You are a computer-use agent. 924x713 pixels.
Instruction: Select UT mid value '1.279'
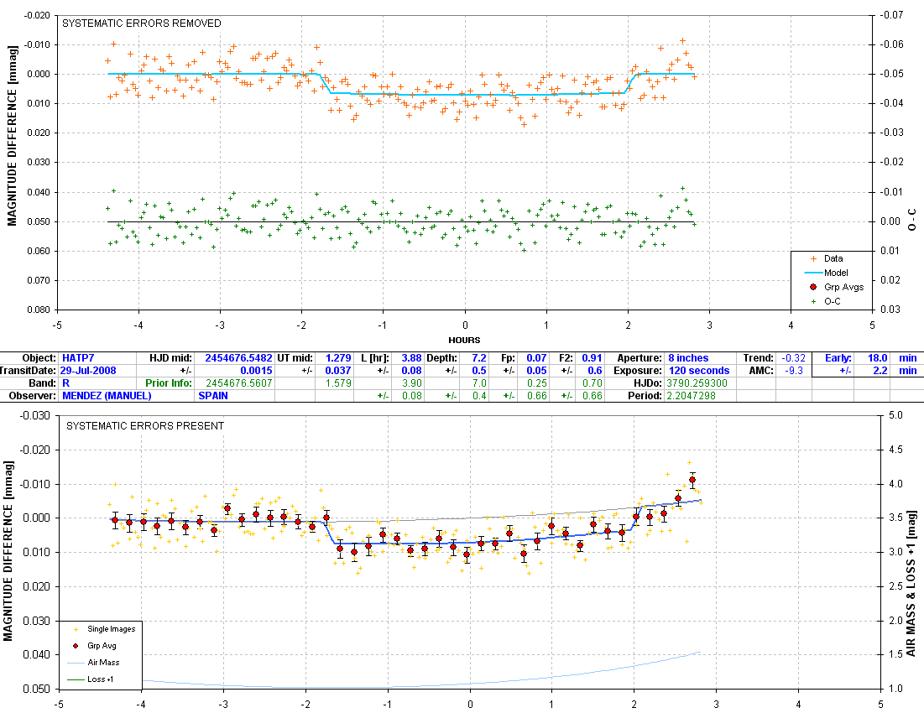pyautogui.click(x=338, y=358)
